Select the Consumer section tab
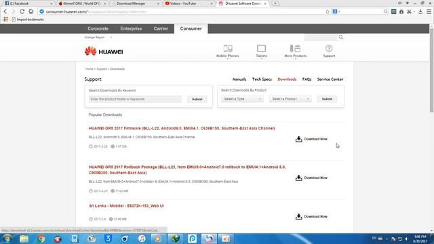This screenshot has width=434, height=244. pyautogui.click(x=191, y=28)
